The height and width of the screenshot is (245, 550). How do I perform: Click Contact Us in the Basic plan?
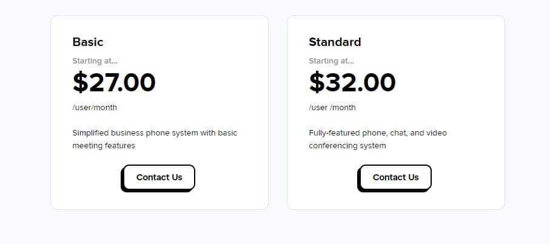[x=159, y=177]
